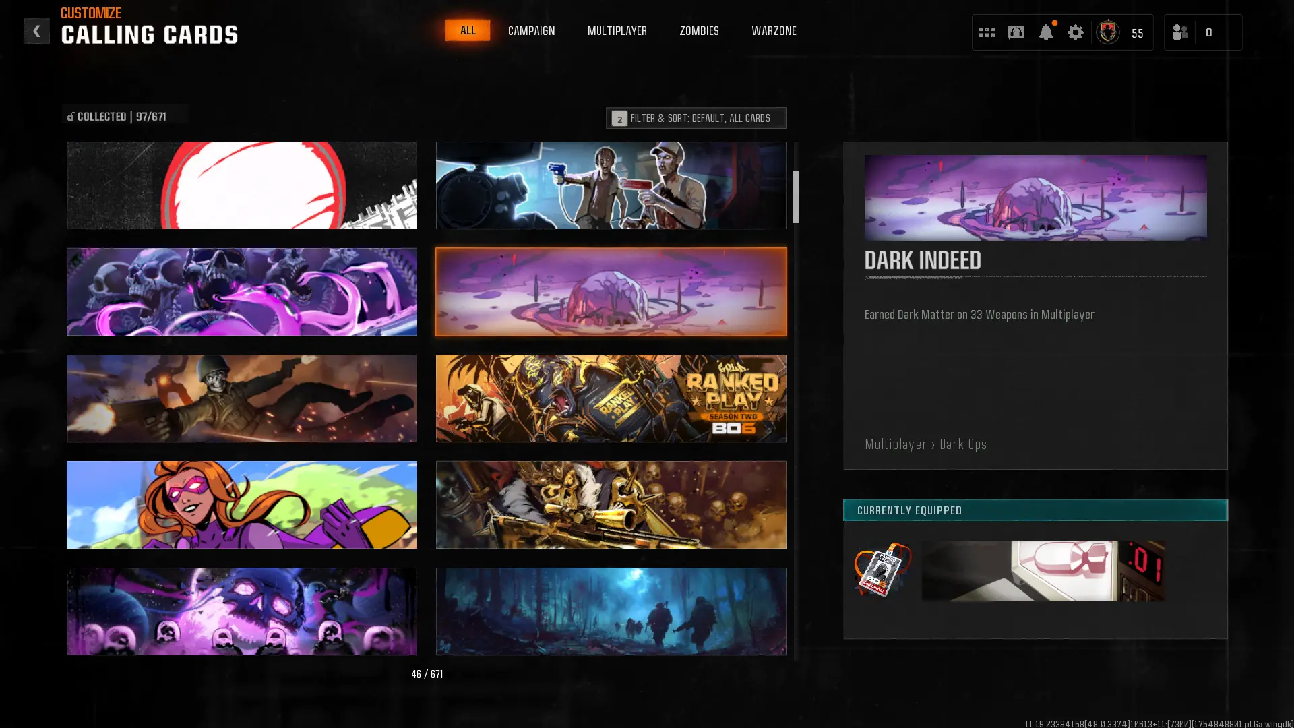
Task: Click the Multiplayer › Dark Ops breadcrumb
Action: (925, 444)
